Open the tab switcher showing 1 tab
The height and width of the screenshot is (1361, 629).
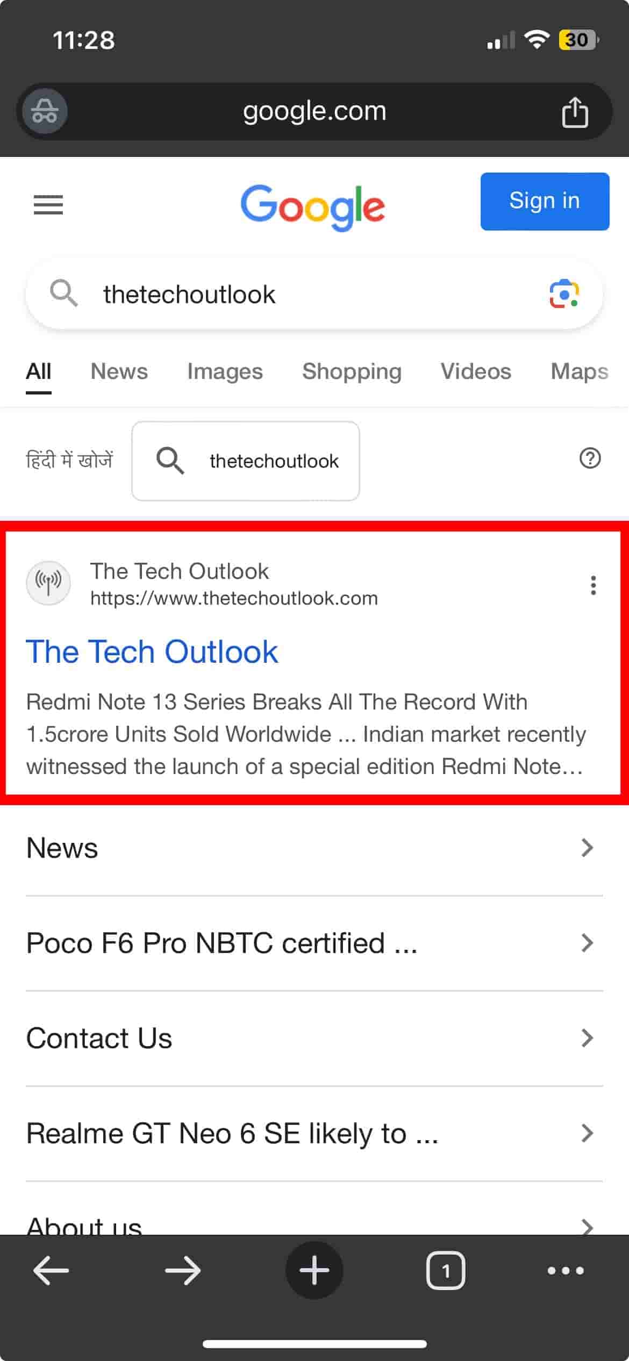[x=445, y=1271]
